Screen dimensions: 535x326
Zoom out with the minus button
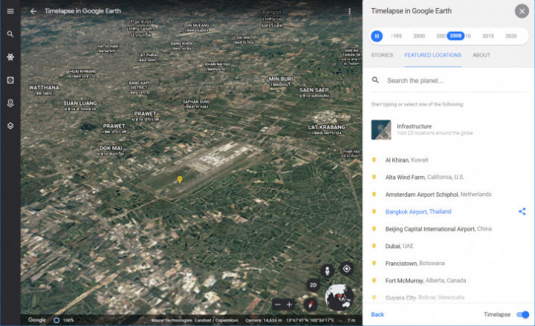pyautogui.click(x=278, y=304)
